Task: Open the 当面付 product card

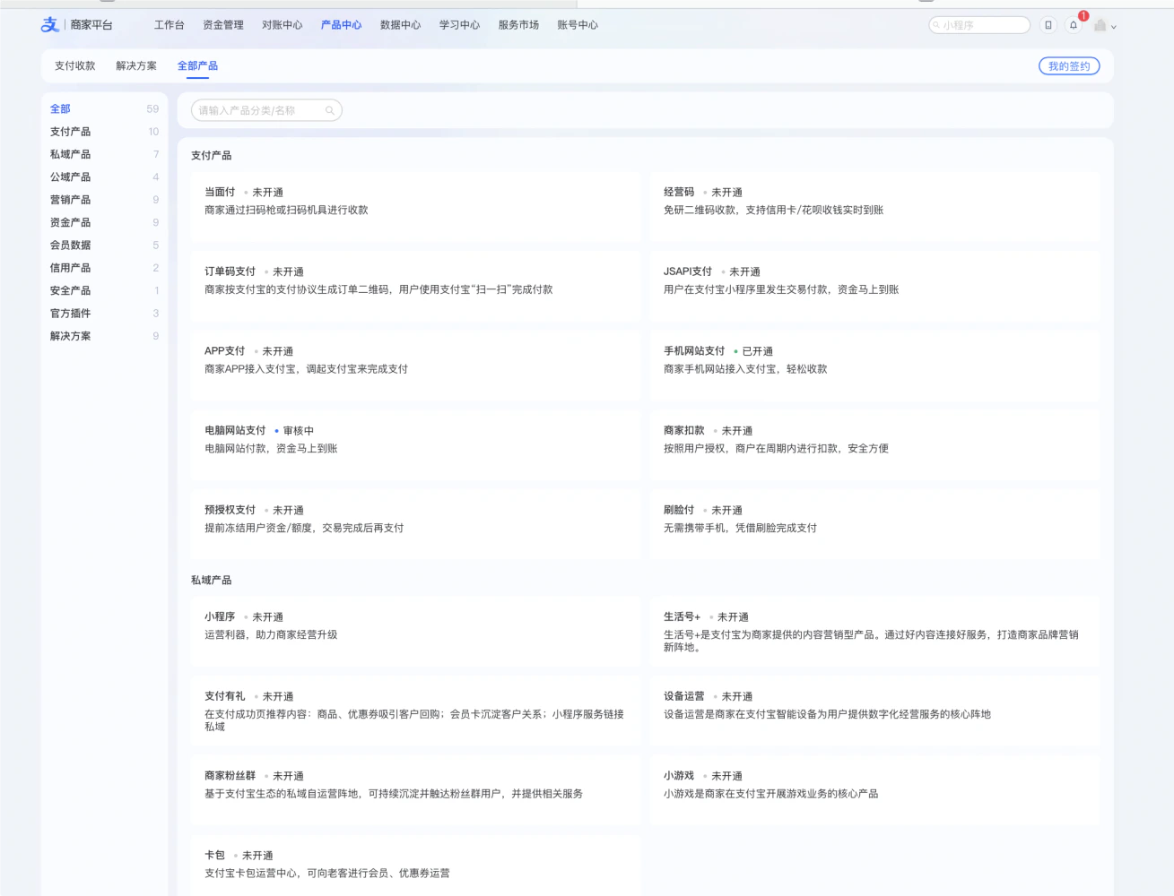Action: [x=416, y=207]
